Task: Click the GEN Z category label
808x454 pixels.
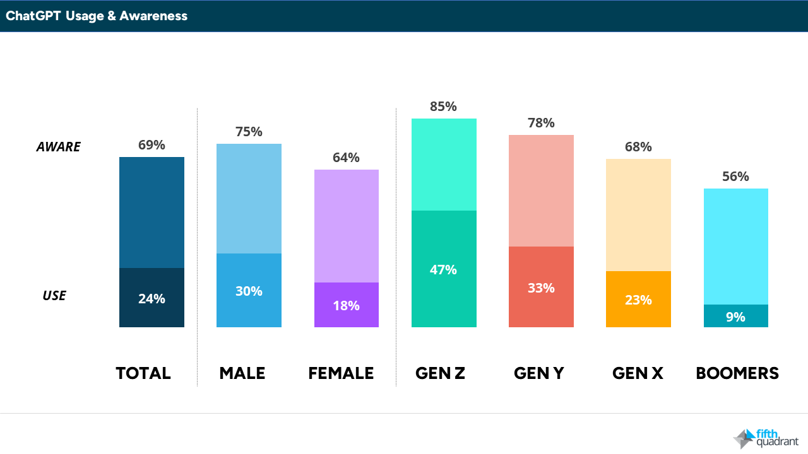Action: pos(441,373)
